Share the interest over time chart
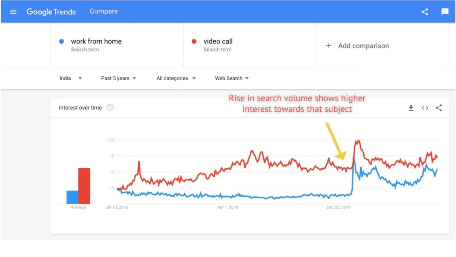 pos(439,108)
